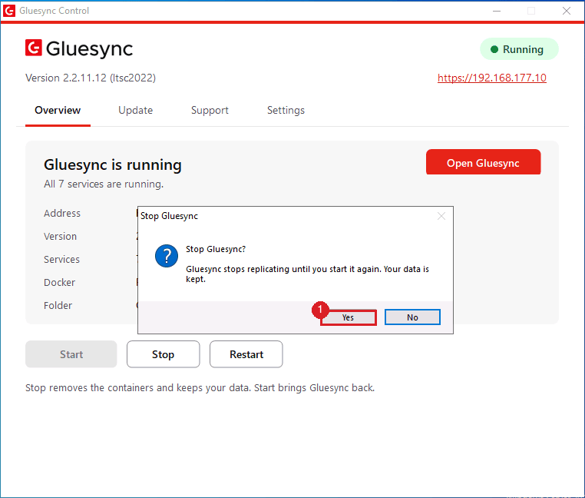Screen dimensions: 585x498
Task: Click the Version row label in panel
Action: click(x=60, y=237)
